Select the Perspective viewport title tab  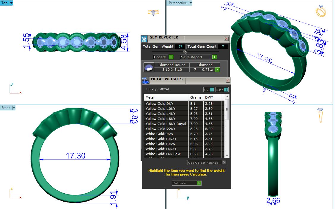click(x=178, y=3)
